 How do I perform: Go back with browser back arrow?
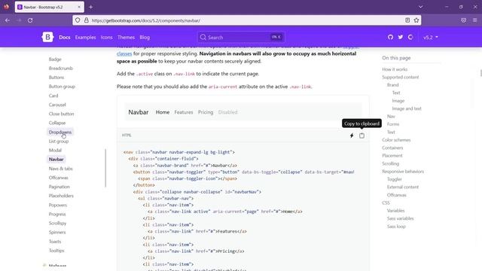[8, 20]
